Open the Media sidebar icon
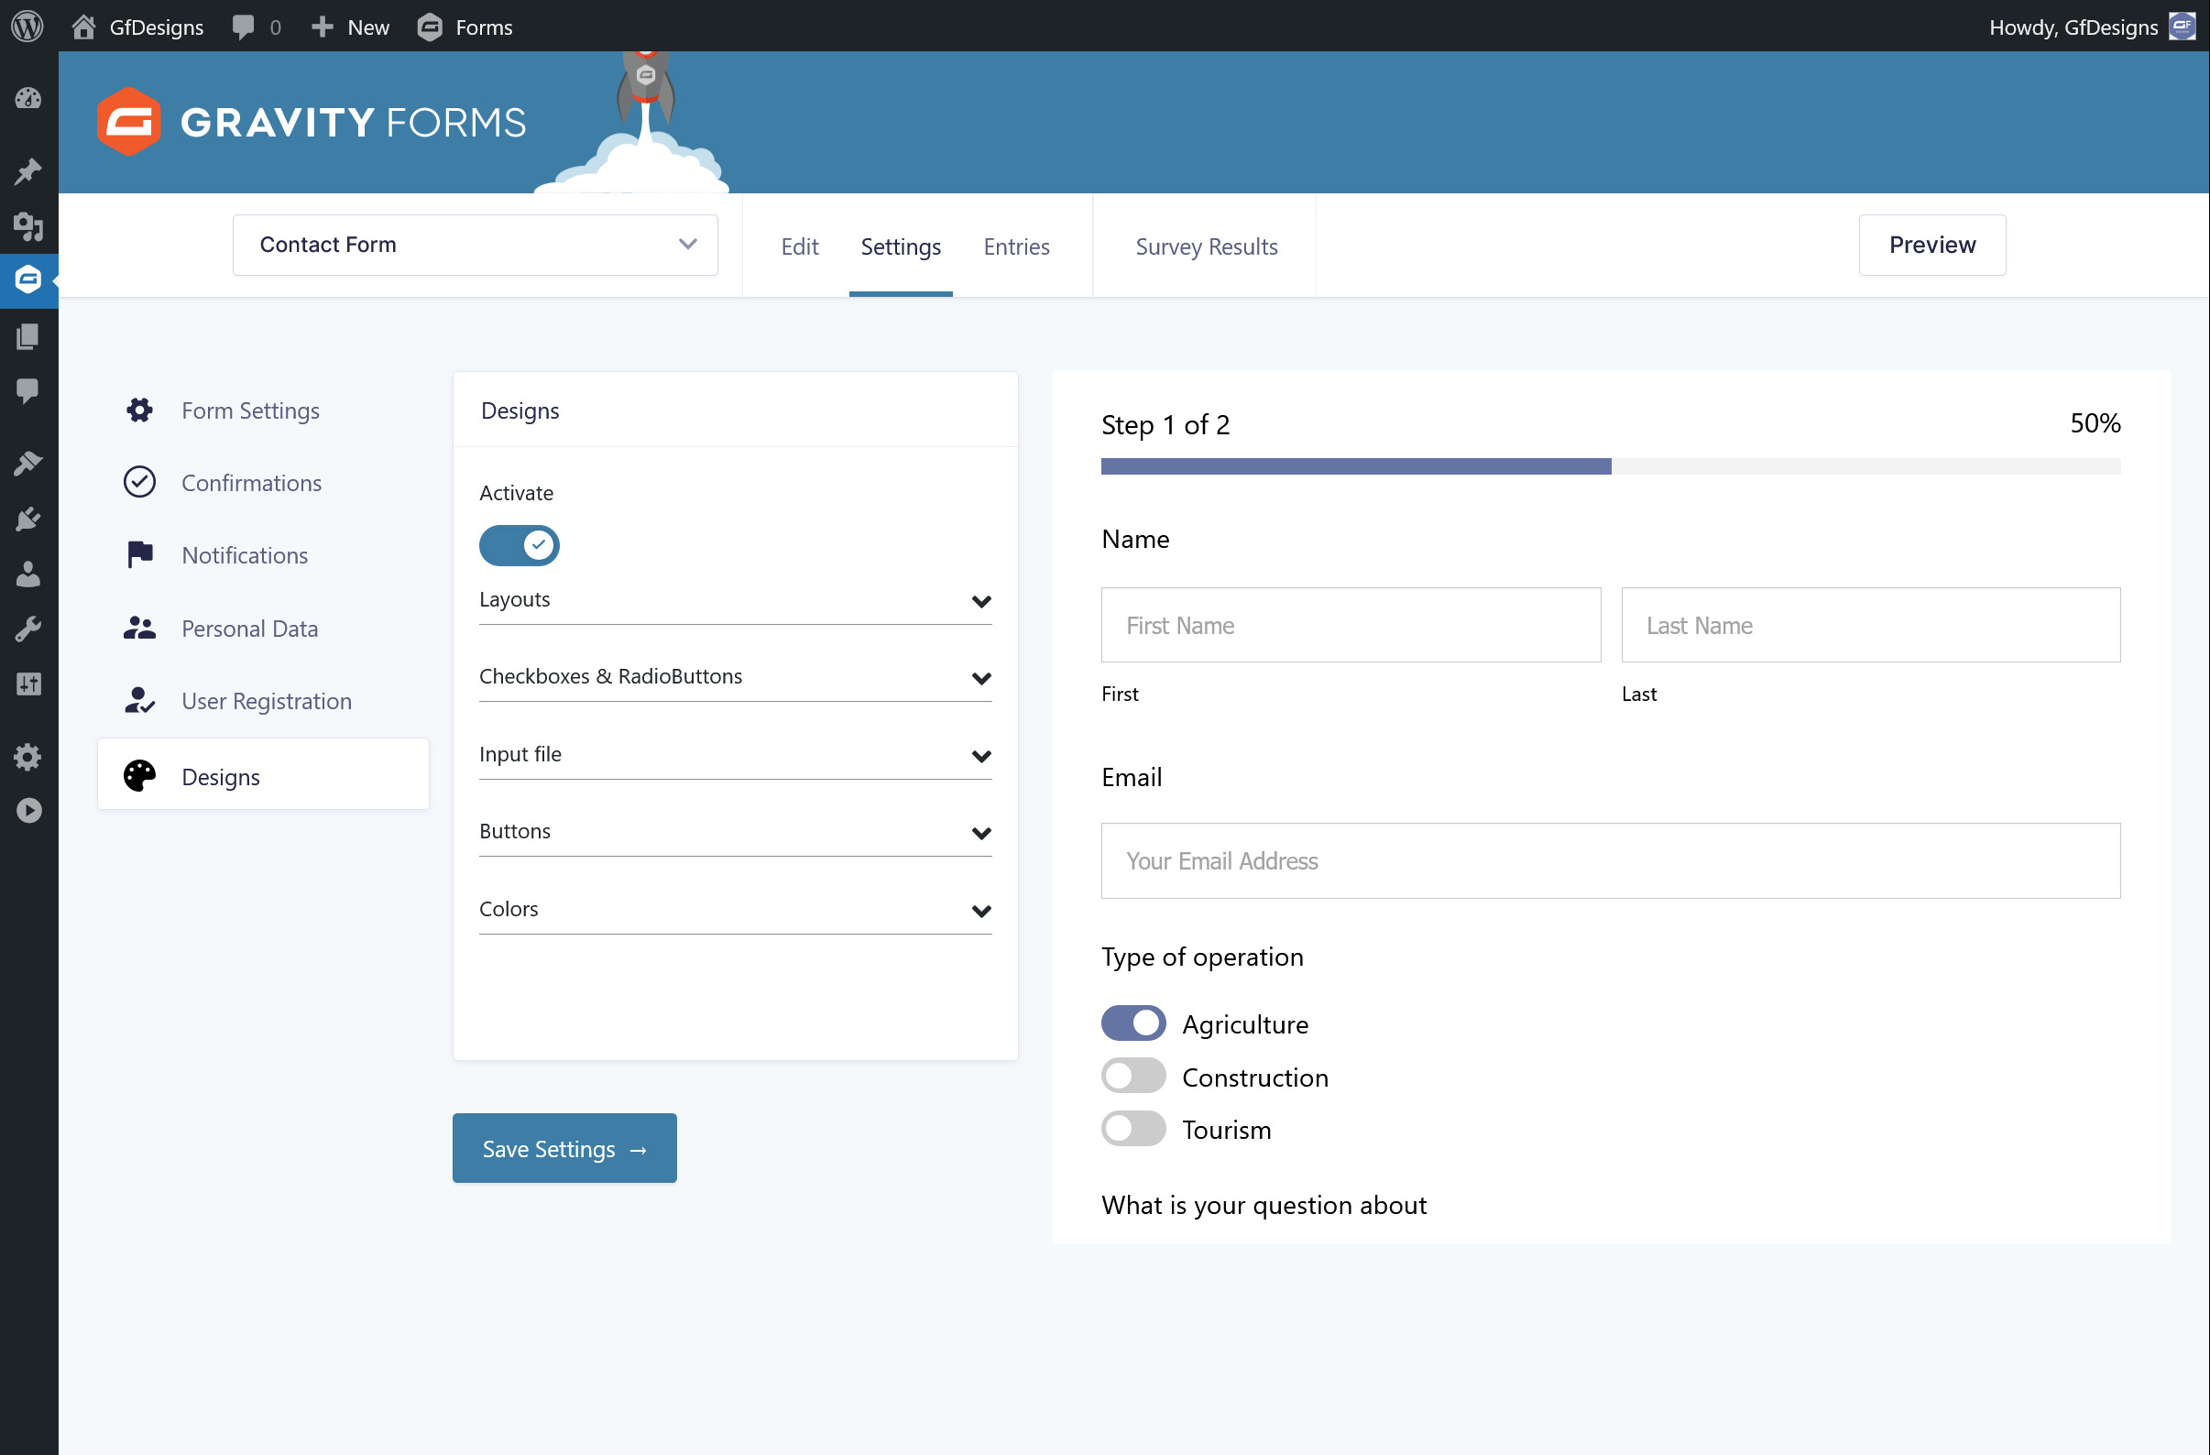This screenshot has width=2210, height=1455. (28, 225)
